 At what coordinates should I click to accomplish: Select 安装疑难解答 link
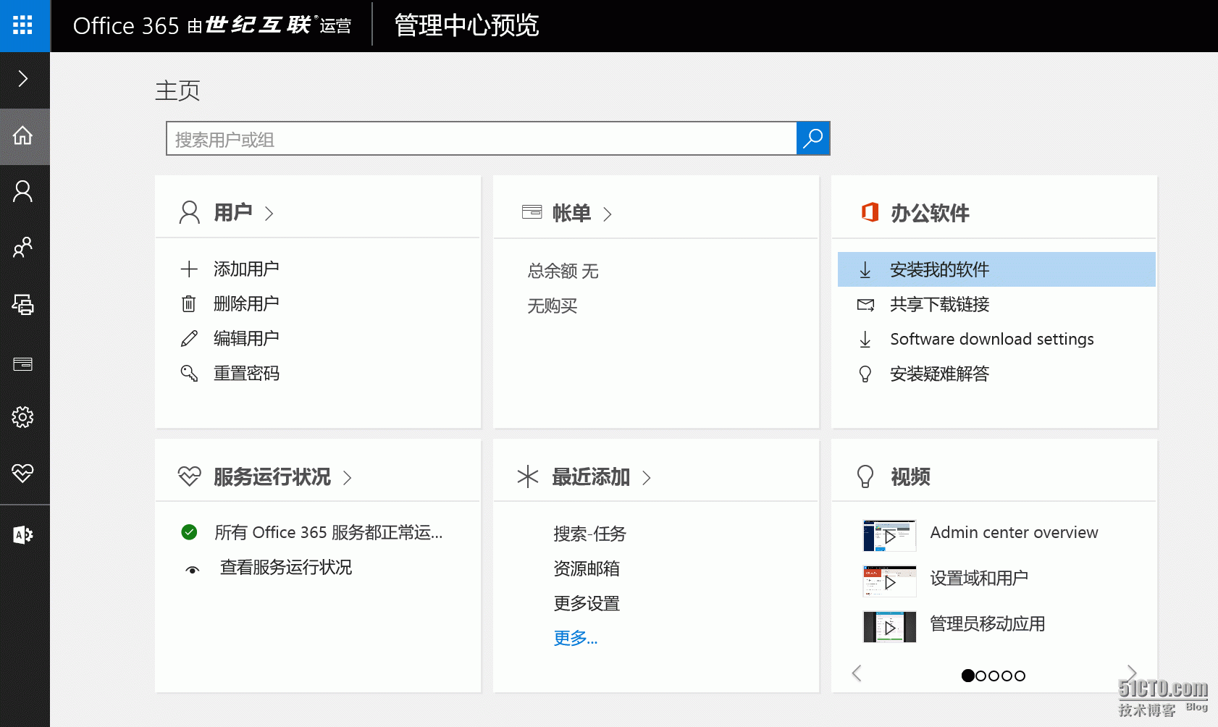(x=939, y=374)
